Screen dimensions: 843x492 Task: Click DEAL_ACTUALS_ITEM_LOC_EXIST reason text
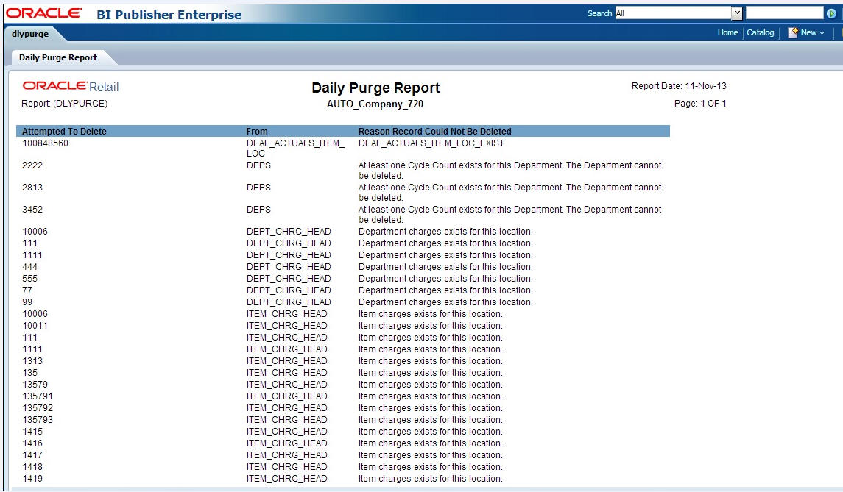click(x=431, y=143)
